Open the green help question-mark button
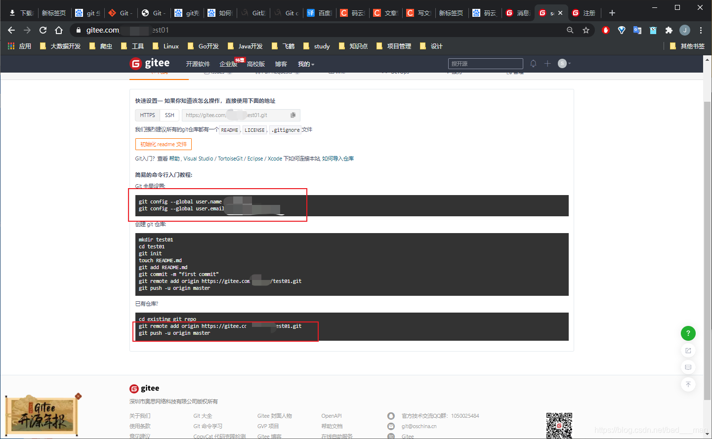Viewport: 712px width, 439px height. point(688,333)
